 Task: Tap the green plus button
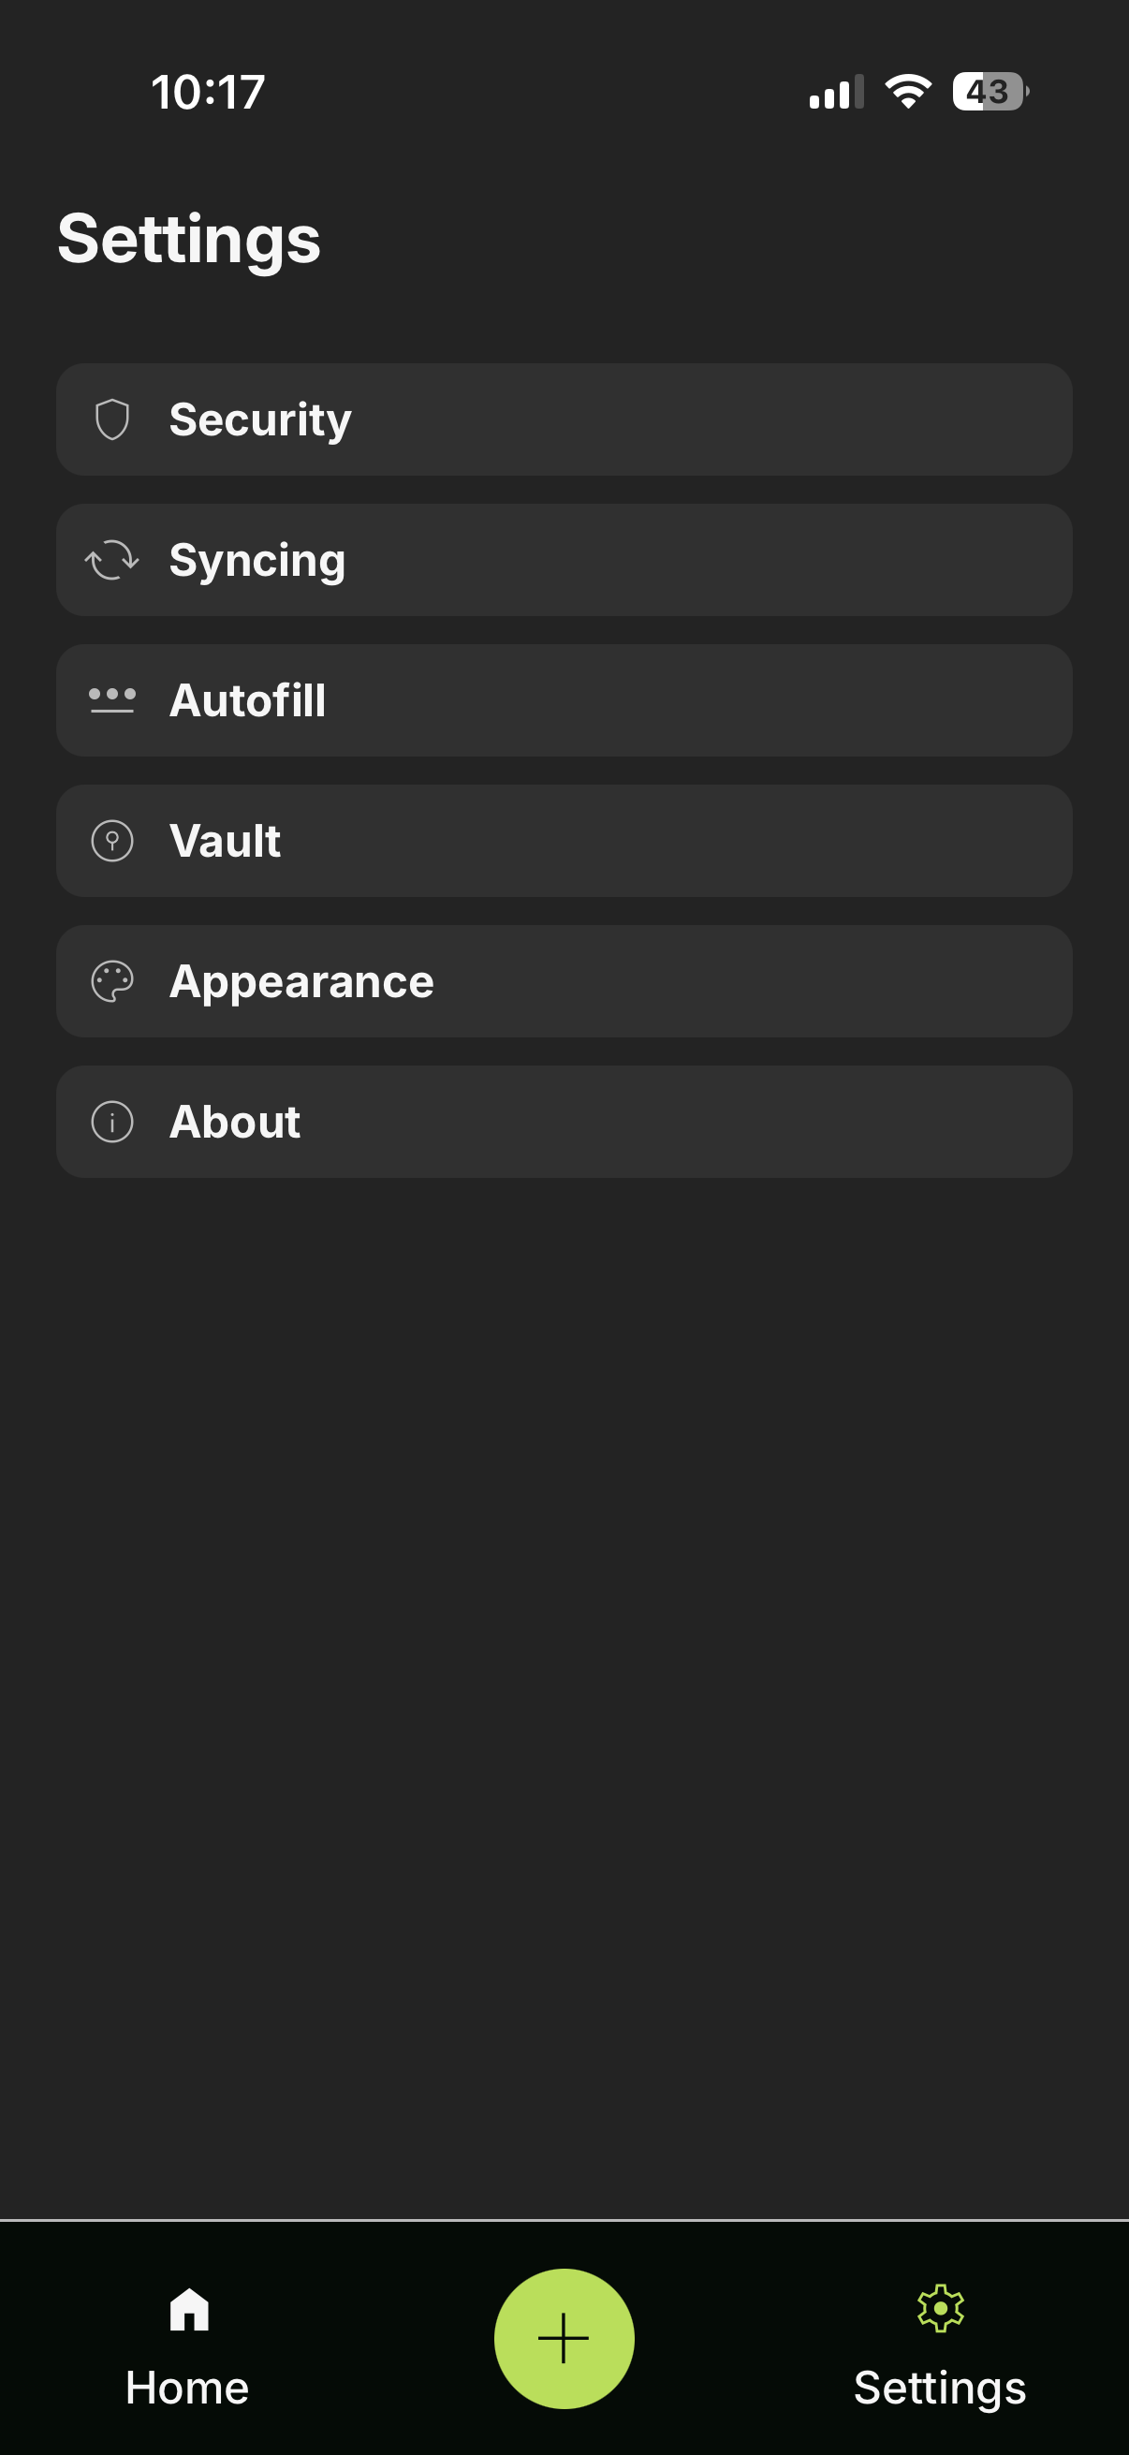pyautogui.click(x=564, y=2338)
